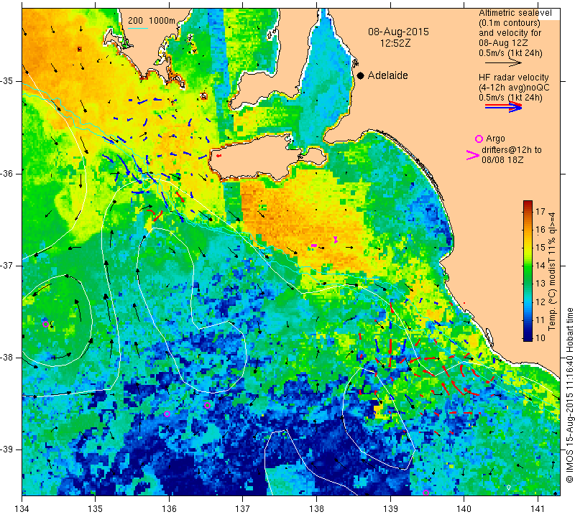Viewport: 575px width, 517px height.
Task: Click the 134 longitude axis label
Action: pos(22,508)
